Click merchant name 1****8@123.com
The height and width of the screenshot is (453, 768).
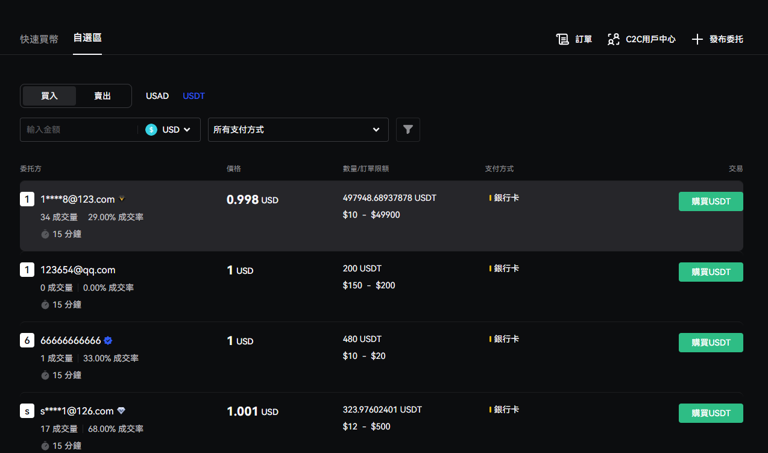[78, 199]
